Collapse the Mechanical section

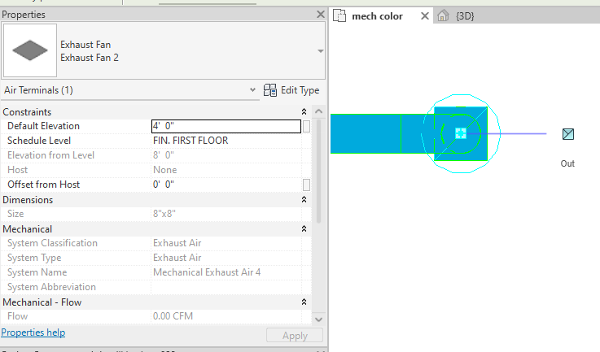click(304, 228)
